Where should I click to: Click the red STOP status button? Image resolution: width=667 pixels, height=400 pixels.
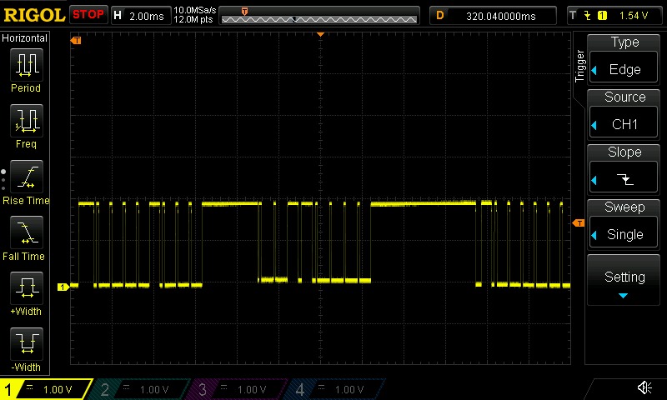pyautogui.click(x=88, y=15)
